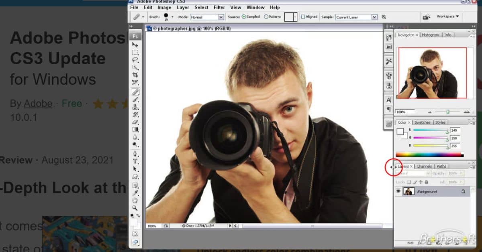Screen dimensions: 482x252
Task: Select the Slice tool
Action: (135, 83)
